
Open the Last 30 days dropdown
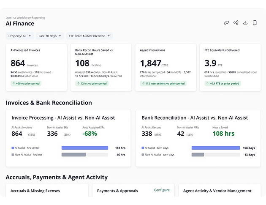click(50, 36)
